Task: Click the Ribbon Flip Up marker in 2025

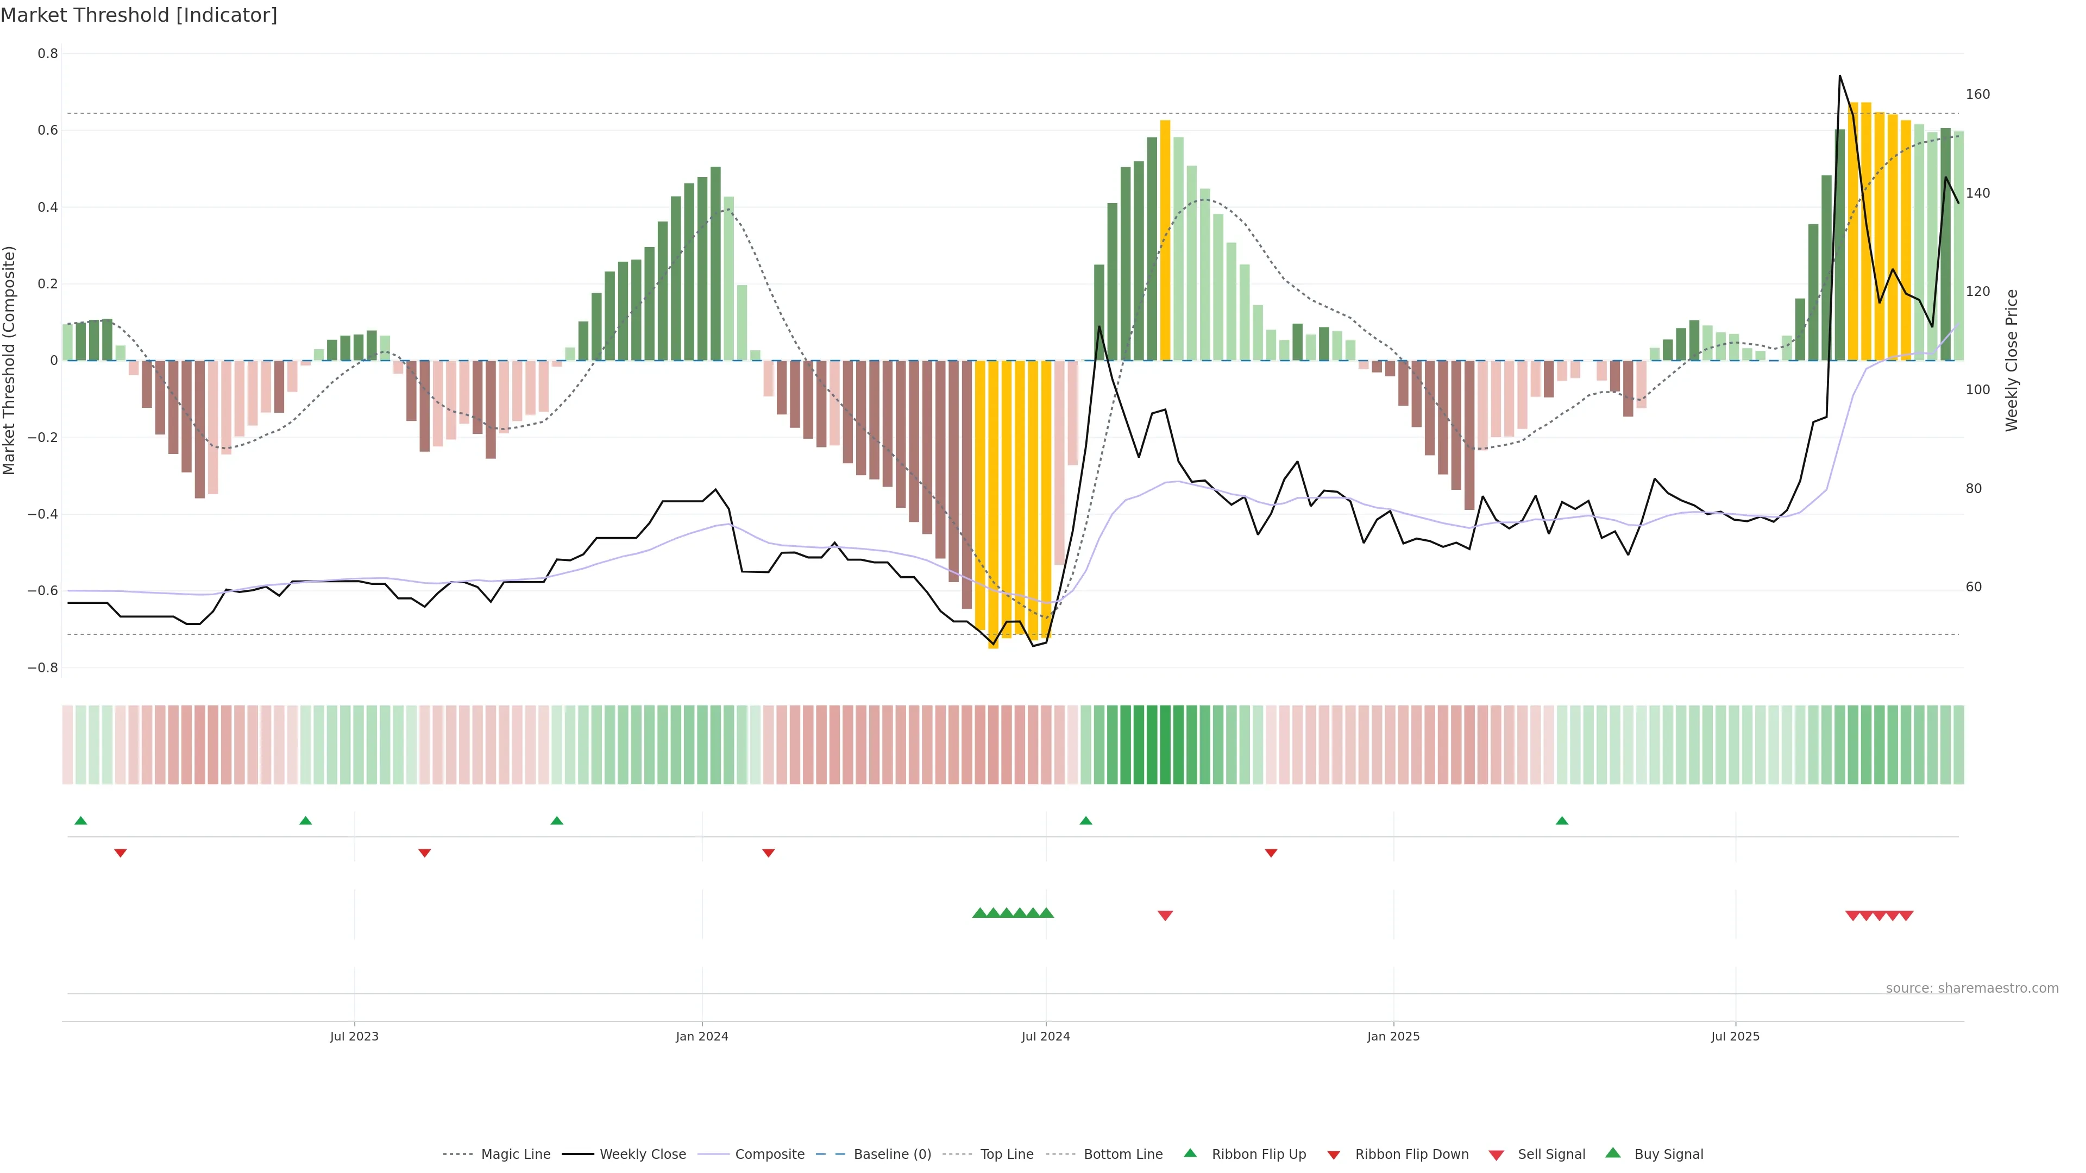Action: pyautogui.click(x=1562, y=821)
